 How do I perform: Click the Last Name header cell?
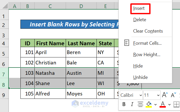pos(81,43)
